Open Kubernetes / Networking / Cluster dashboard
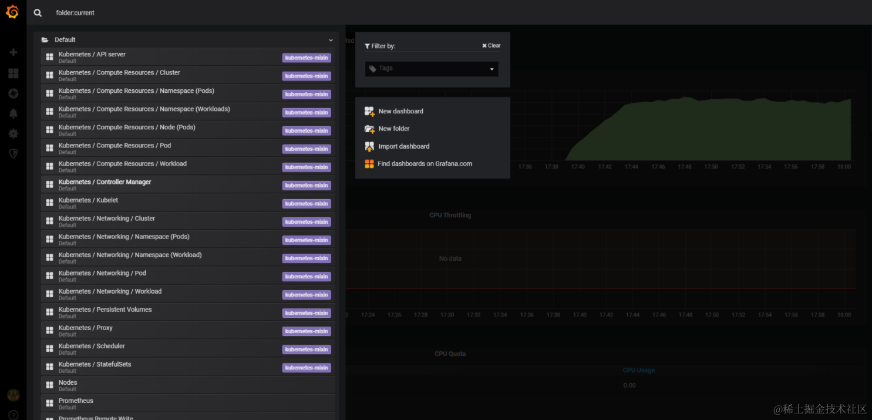This screenshot has width=872, height=420. pyautogui.click(x=188, y=221)
